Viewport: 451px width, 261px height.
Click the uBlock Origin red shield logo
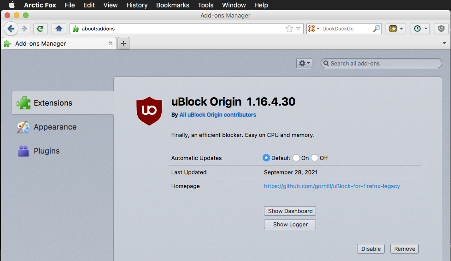pyautogui.click(x=149, y=111)
